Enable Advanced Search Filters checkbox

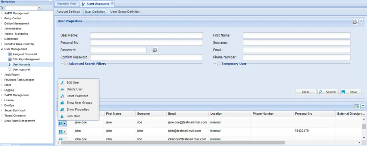(x=66, y=63)
